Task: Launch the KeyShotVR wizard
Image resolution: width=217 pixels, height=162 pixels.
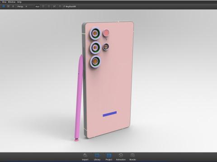Action: coord(70,7)
